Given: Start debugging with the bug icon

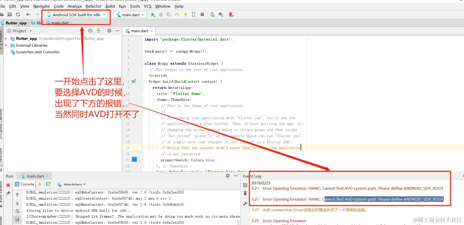Looking at the screenshot, I should [x=161, y=15].
